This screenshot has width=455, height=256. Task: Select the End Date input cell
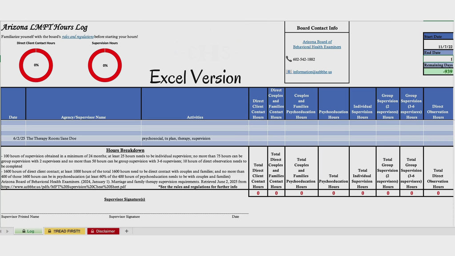click(x=438, y=59)
